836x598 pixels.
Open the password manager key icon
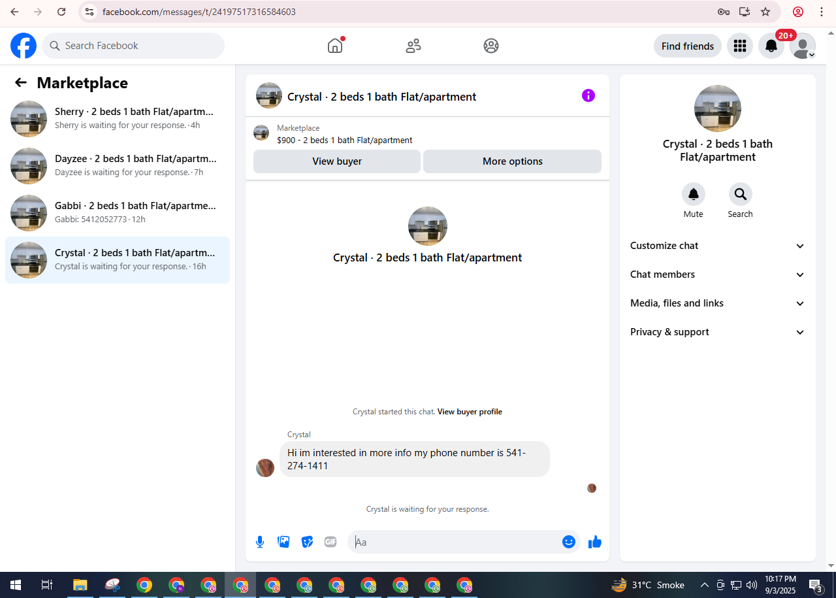click(x=723, y=12)
